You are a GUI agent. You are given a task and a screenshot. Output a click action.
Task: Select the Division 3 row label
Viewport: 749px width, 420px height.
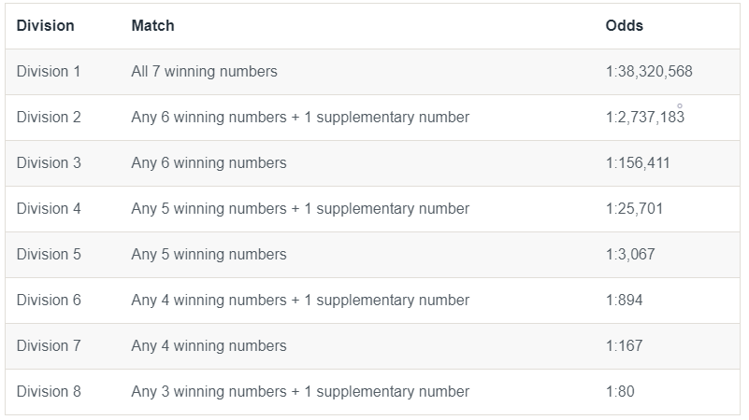[x=49, y=163]
